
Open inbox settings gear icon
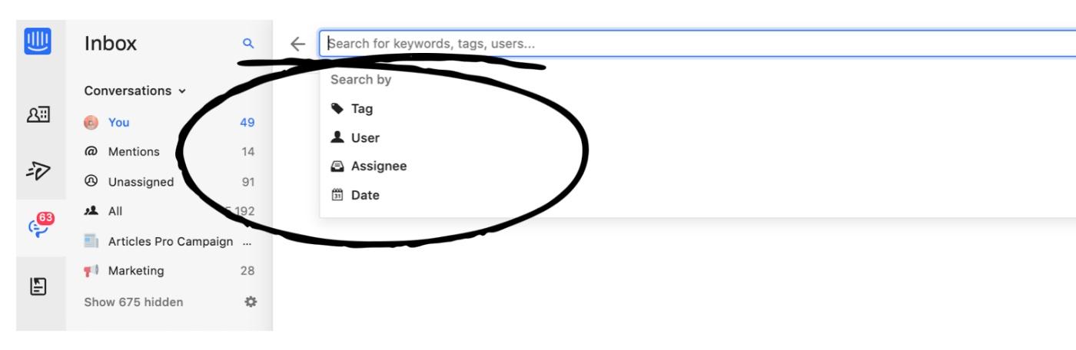coord(250,302)
